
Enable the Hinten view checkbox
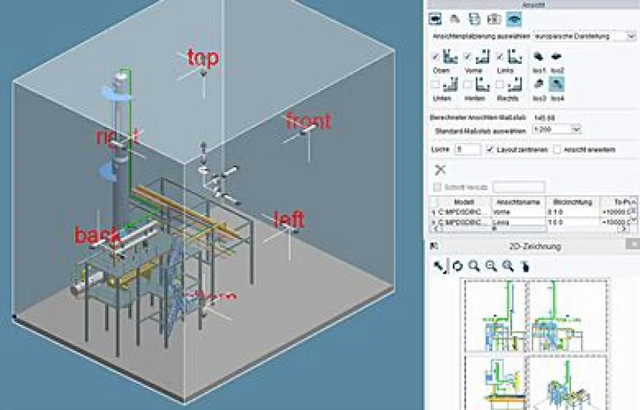tap(468, 84)
